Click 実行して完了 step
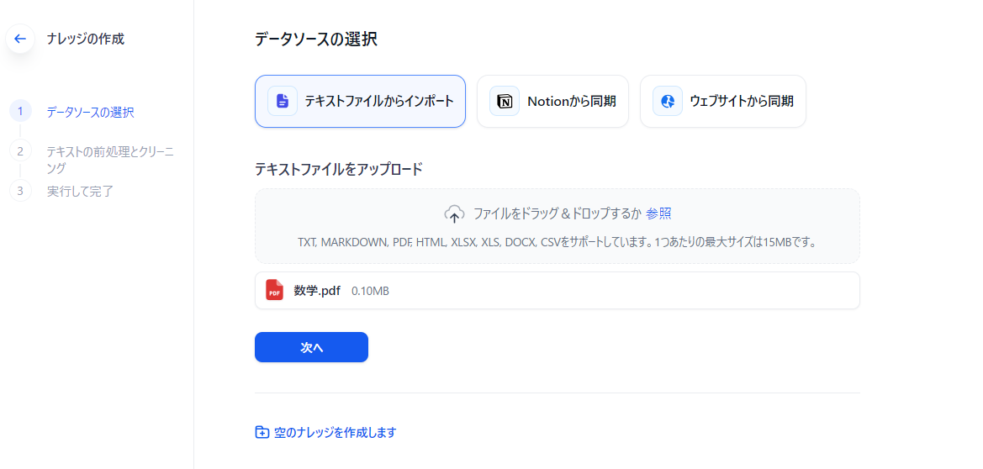983x469 pixels. (80, 192)
